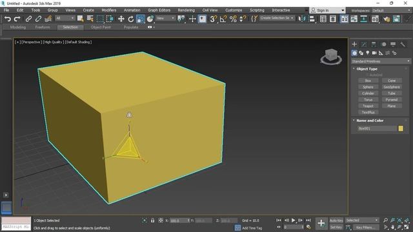Open the Modifiers menu
This screenshot has width=413, height=232.
[x=109, y=10]
